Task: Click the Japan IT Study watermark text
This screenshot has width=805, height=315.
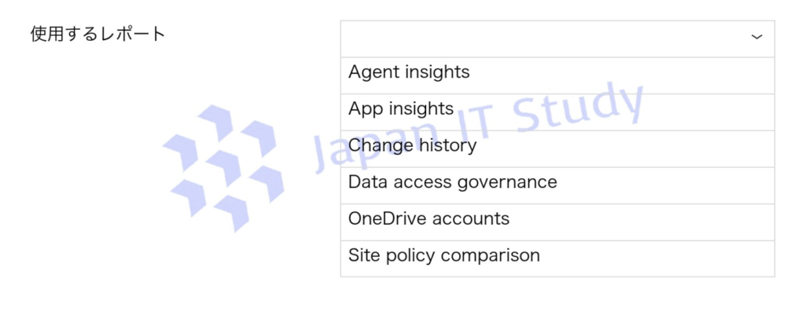Action: (x=480, y=128)
